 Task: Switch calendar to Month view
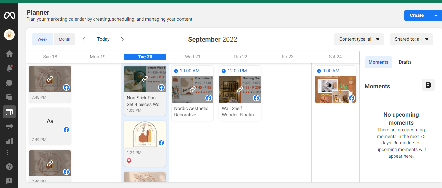coord(64,39)
